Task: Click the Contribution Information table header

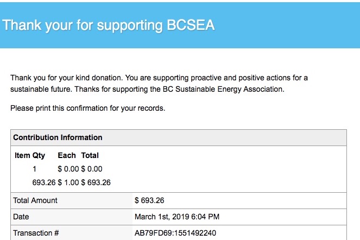Action: click(179, 137)
